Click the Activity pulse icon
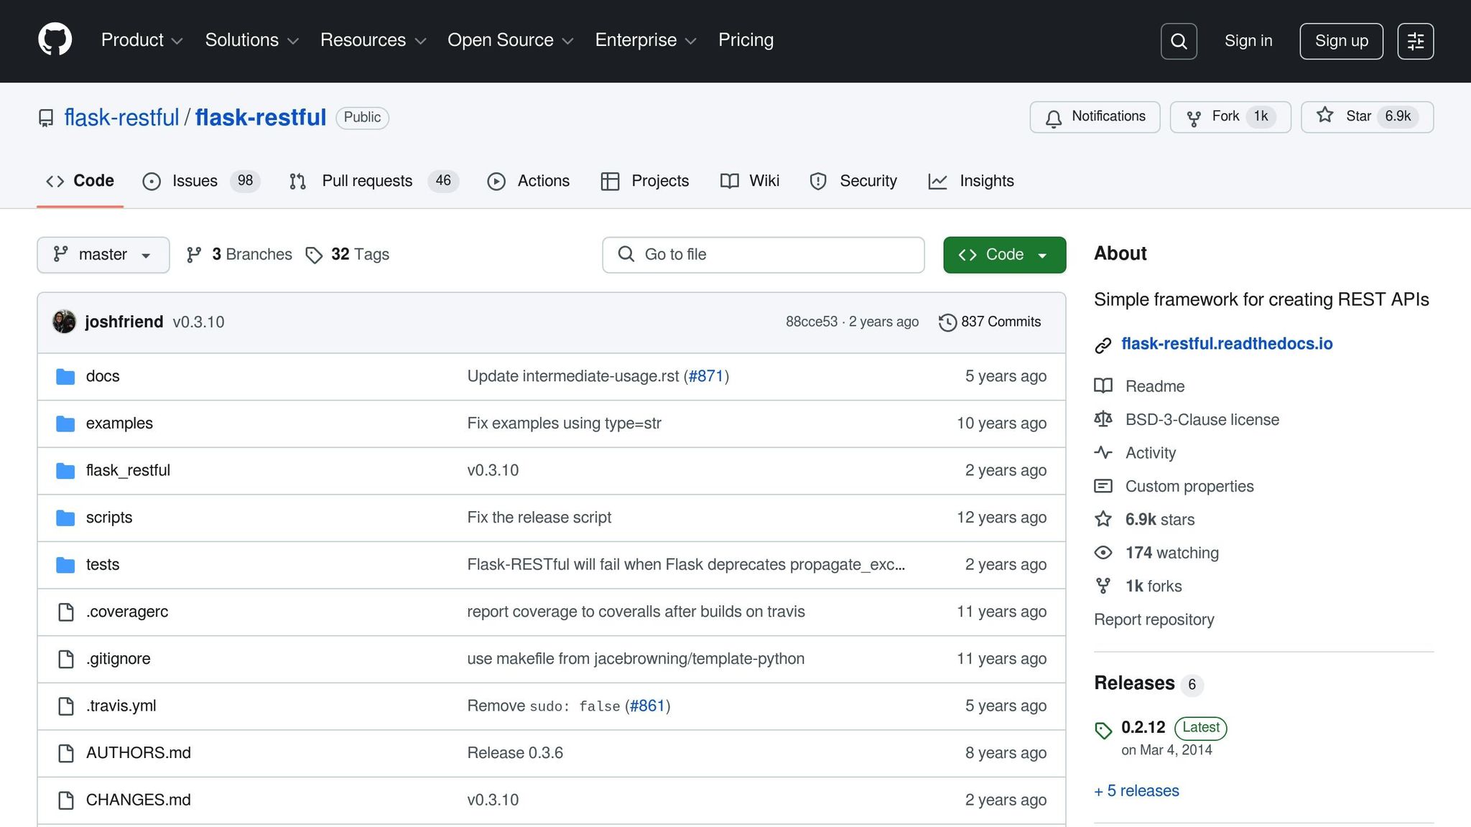Viewport: 1471px width, 827px height. click(1103, 453)
